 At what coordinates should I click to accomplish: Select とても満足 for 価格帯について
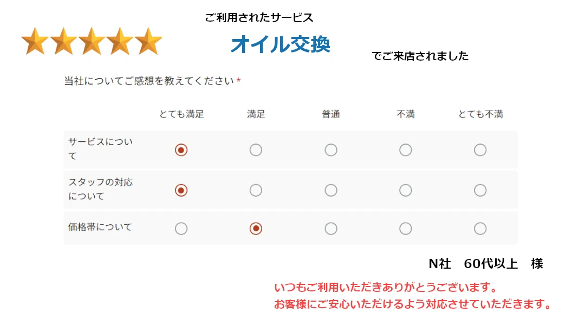coord(181,229)
